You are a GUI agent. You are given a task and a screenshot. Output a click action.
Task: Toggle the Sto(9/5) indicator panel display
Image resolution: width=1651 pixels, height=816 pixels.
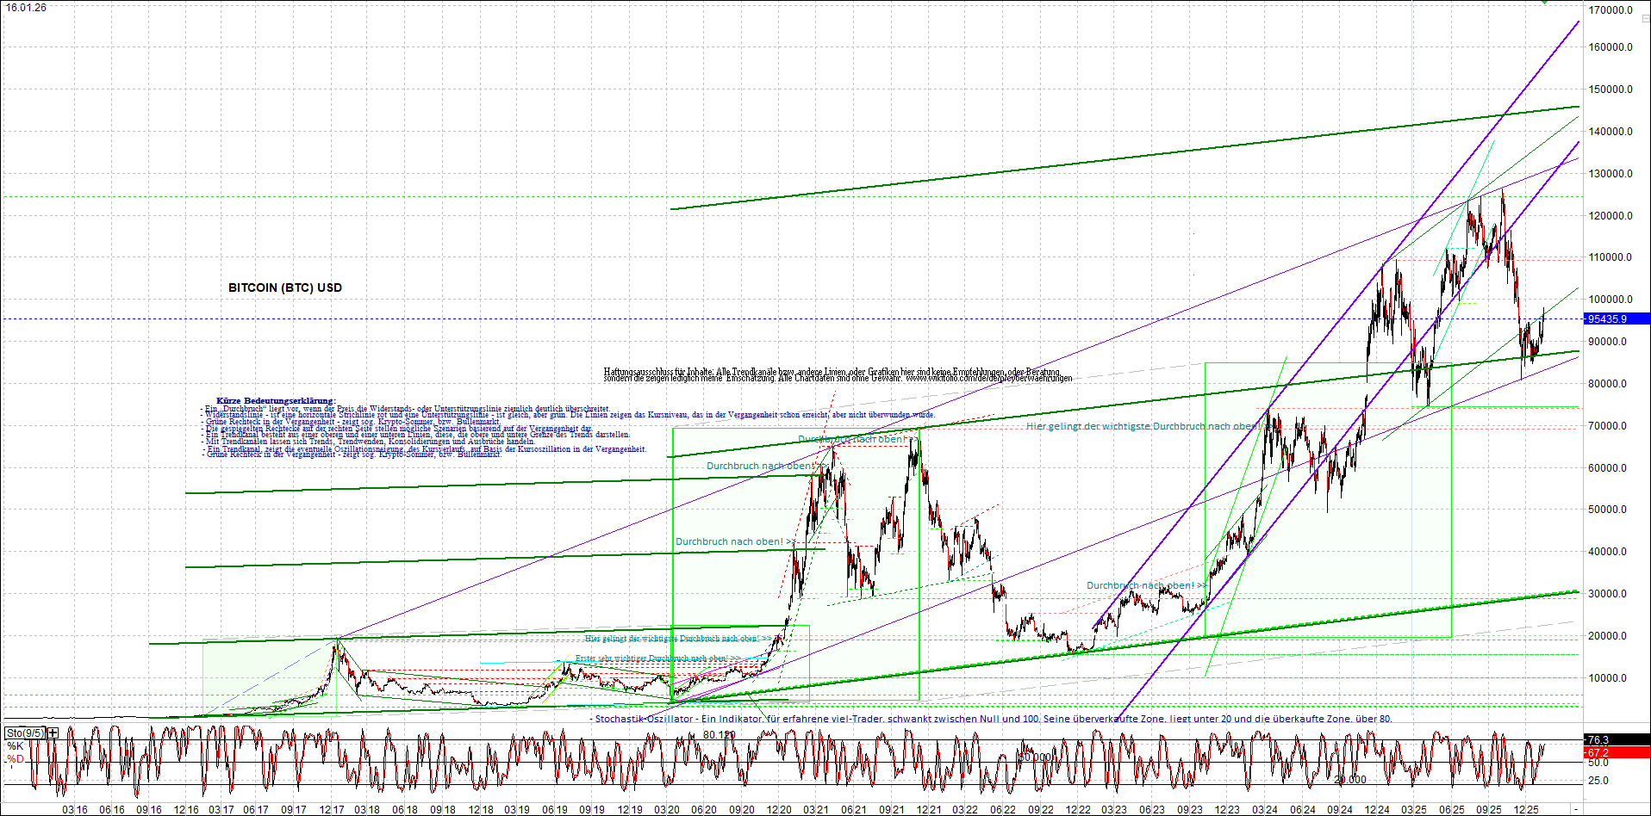[x=24, y=733]
